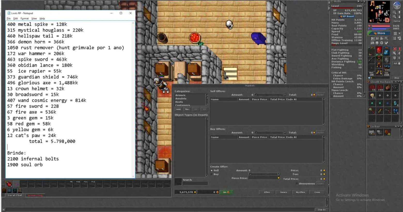This screenshot has height=212, width=403.
Task: Open the skull widget icon under Store
Action: (x=377, y=43)
